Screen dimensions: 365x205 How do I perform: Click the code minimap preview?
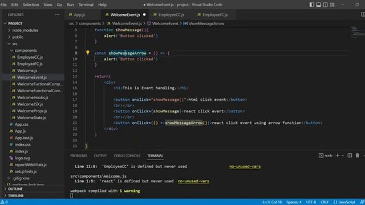(x=358, y=32)
